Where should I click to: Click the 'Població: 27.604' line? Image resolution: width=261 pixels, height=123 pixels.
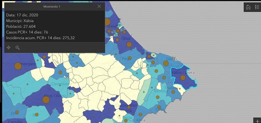coord(21,26)
